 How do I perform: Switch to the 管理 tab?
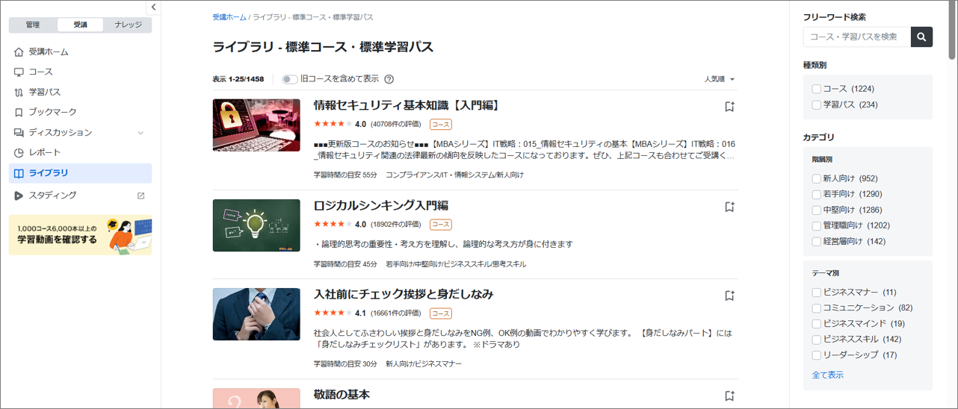click(33, 25)
